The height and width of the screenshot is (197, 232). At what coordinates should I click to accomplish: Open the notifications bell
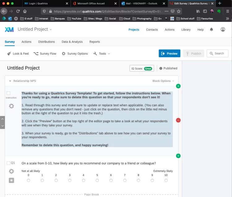pos(212,29)
